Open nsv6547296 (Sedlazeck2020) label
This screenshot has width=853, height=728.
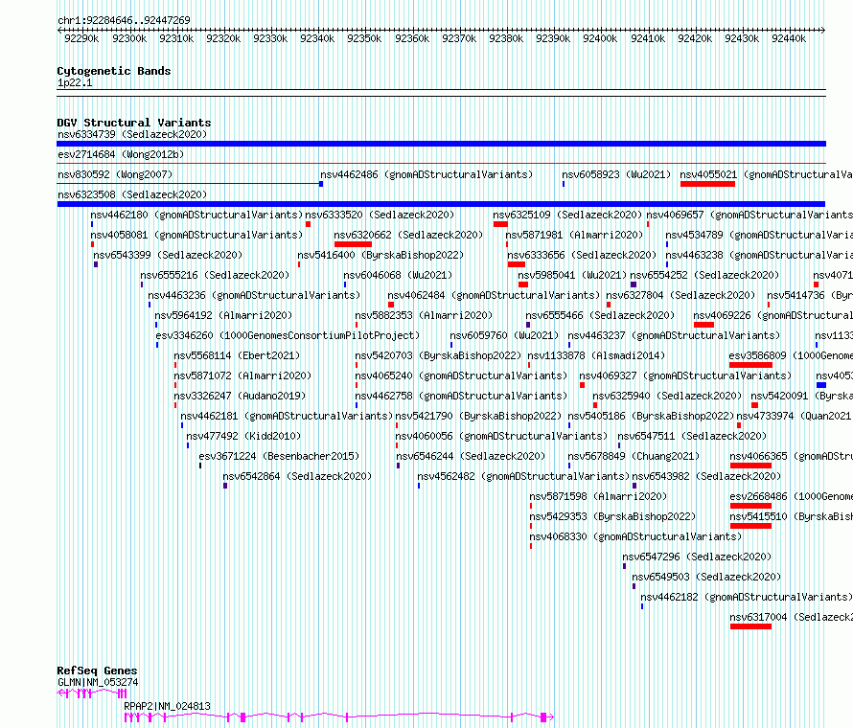click(697, 557)
